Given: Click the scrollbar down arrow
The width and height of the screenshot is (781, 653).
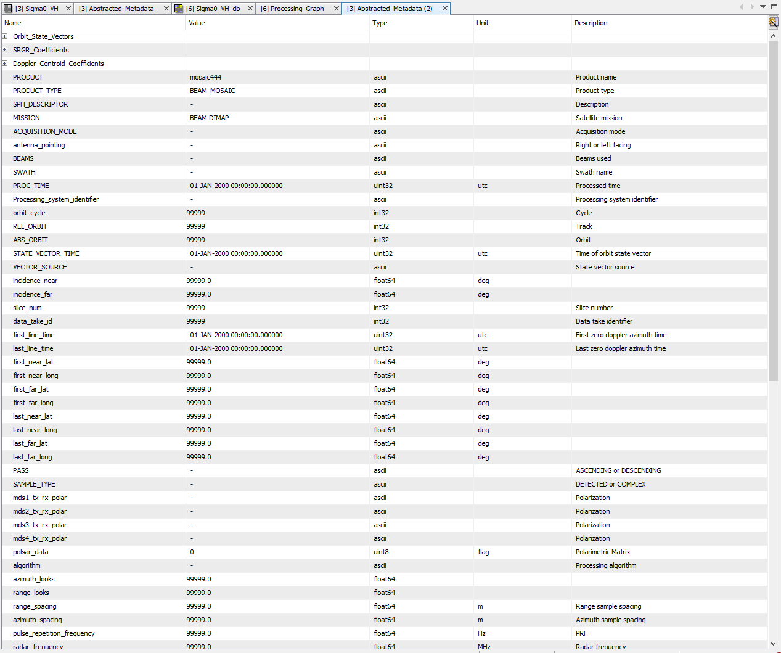Looking at the screenshot, I should point(773,644).
